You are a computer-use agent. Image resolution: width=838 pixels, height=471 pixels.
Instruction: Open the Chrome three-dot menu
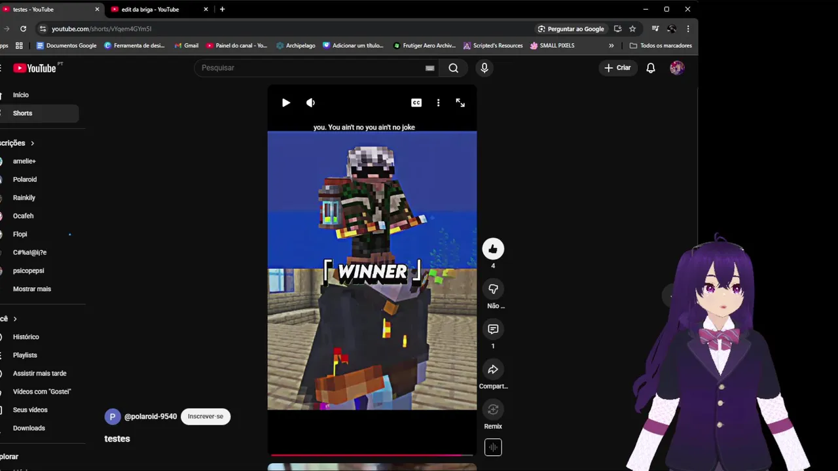pos(688,29)
